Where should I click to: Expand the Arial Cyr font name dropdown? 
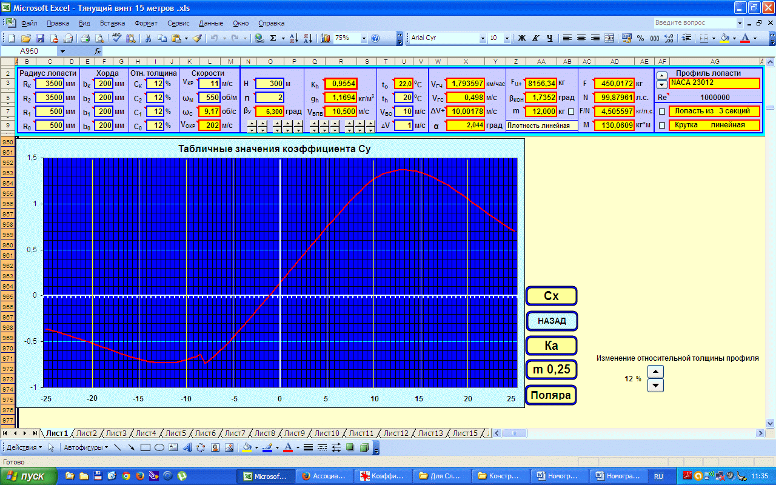(x=483, y=38)
